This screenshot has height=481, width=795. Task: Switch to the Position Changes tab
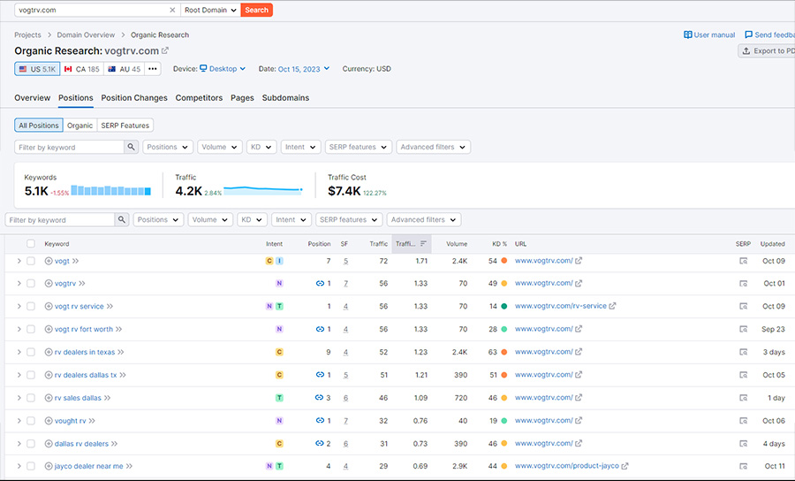(134, 98)
